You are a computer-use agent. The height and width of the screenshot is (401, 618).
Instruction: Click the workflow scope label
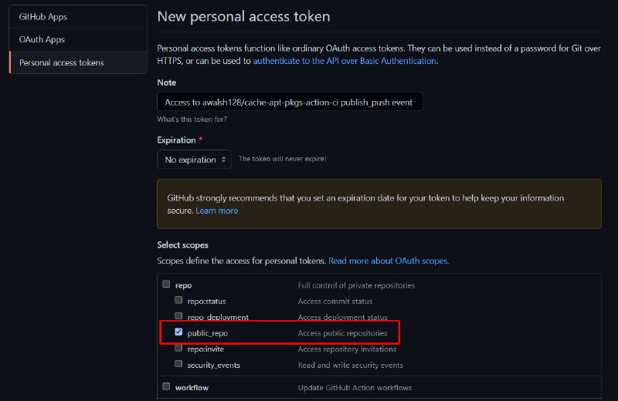coord(192,388)
